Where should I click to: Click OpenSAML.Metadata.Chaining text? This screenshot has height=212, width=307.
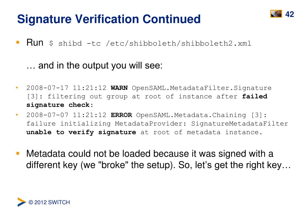coord(191,115)
